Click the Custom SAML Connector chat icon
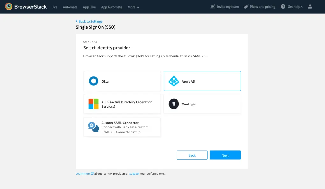 (93, 127)
